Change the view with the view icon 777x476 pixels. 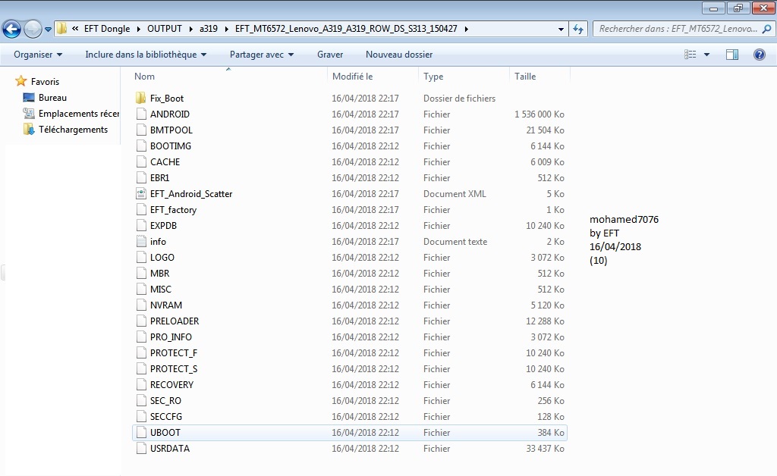[690, 55]
